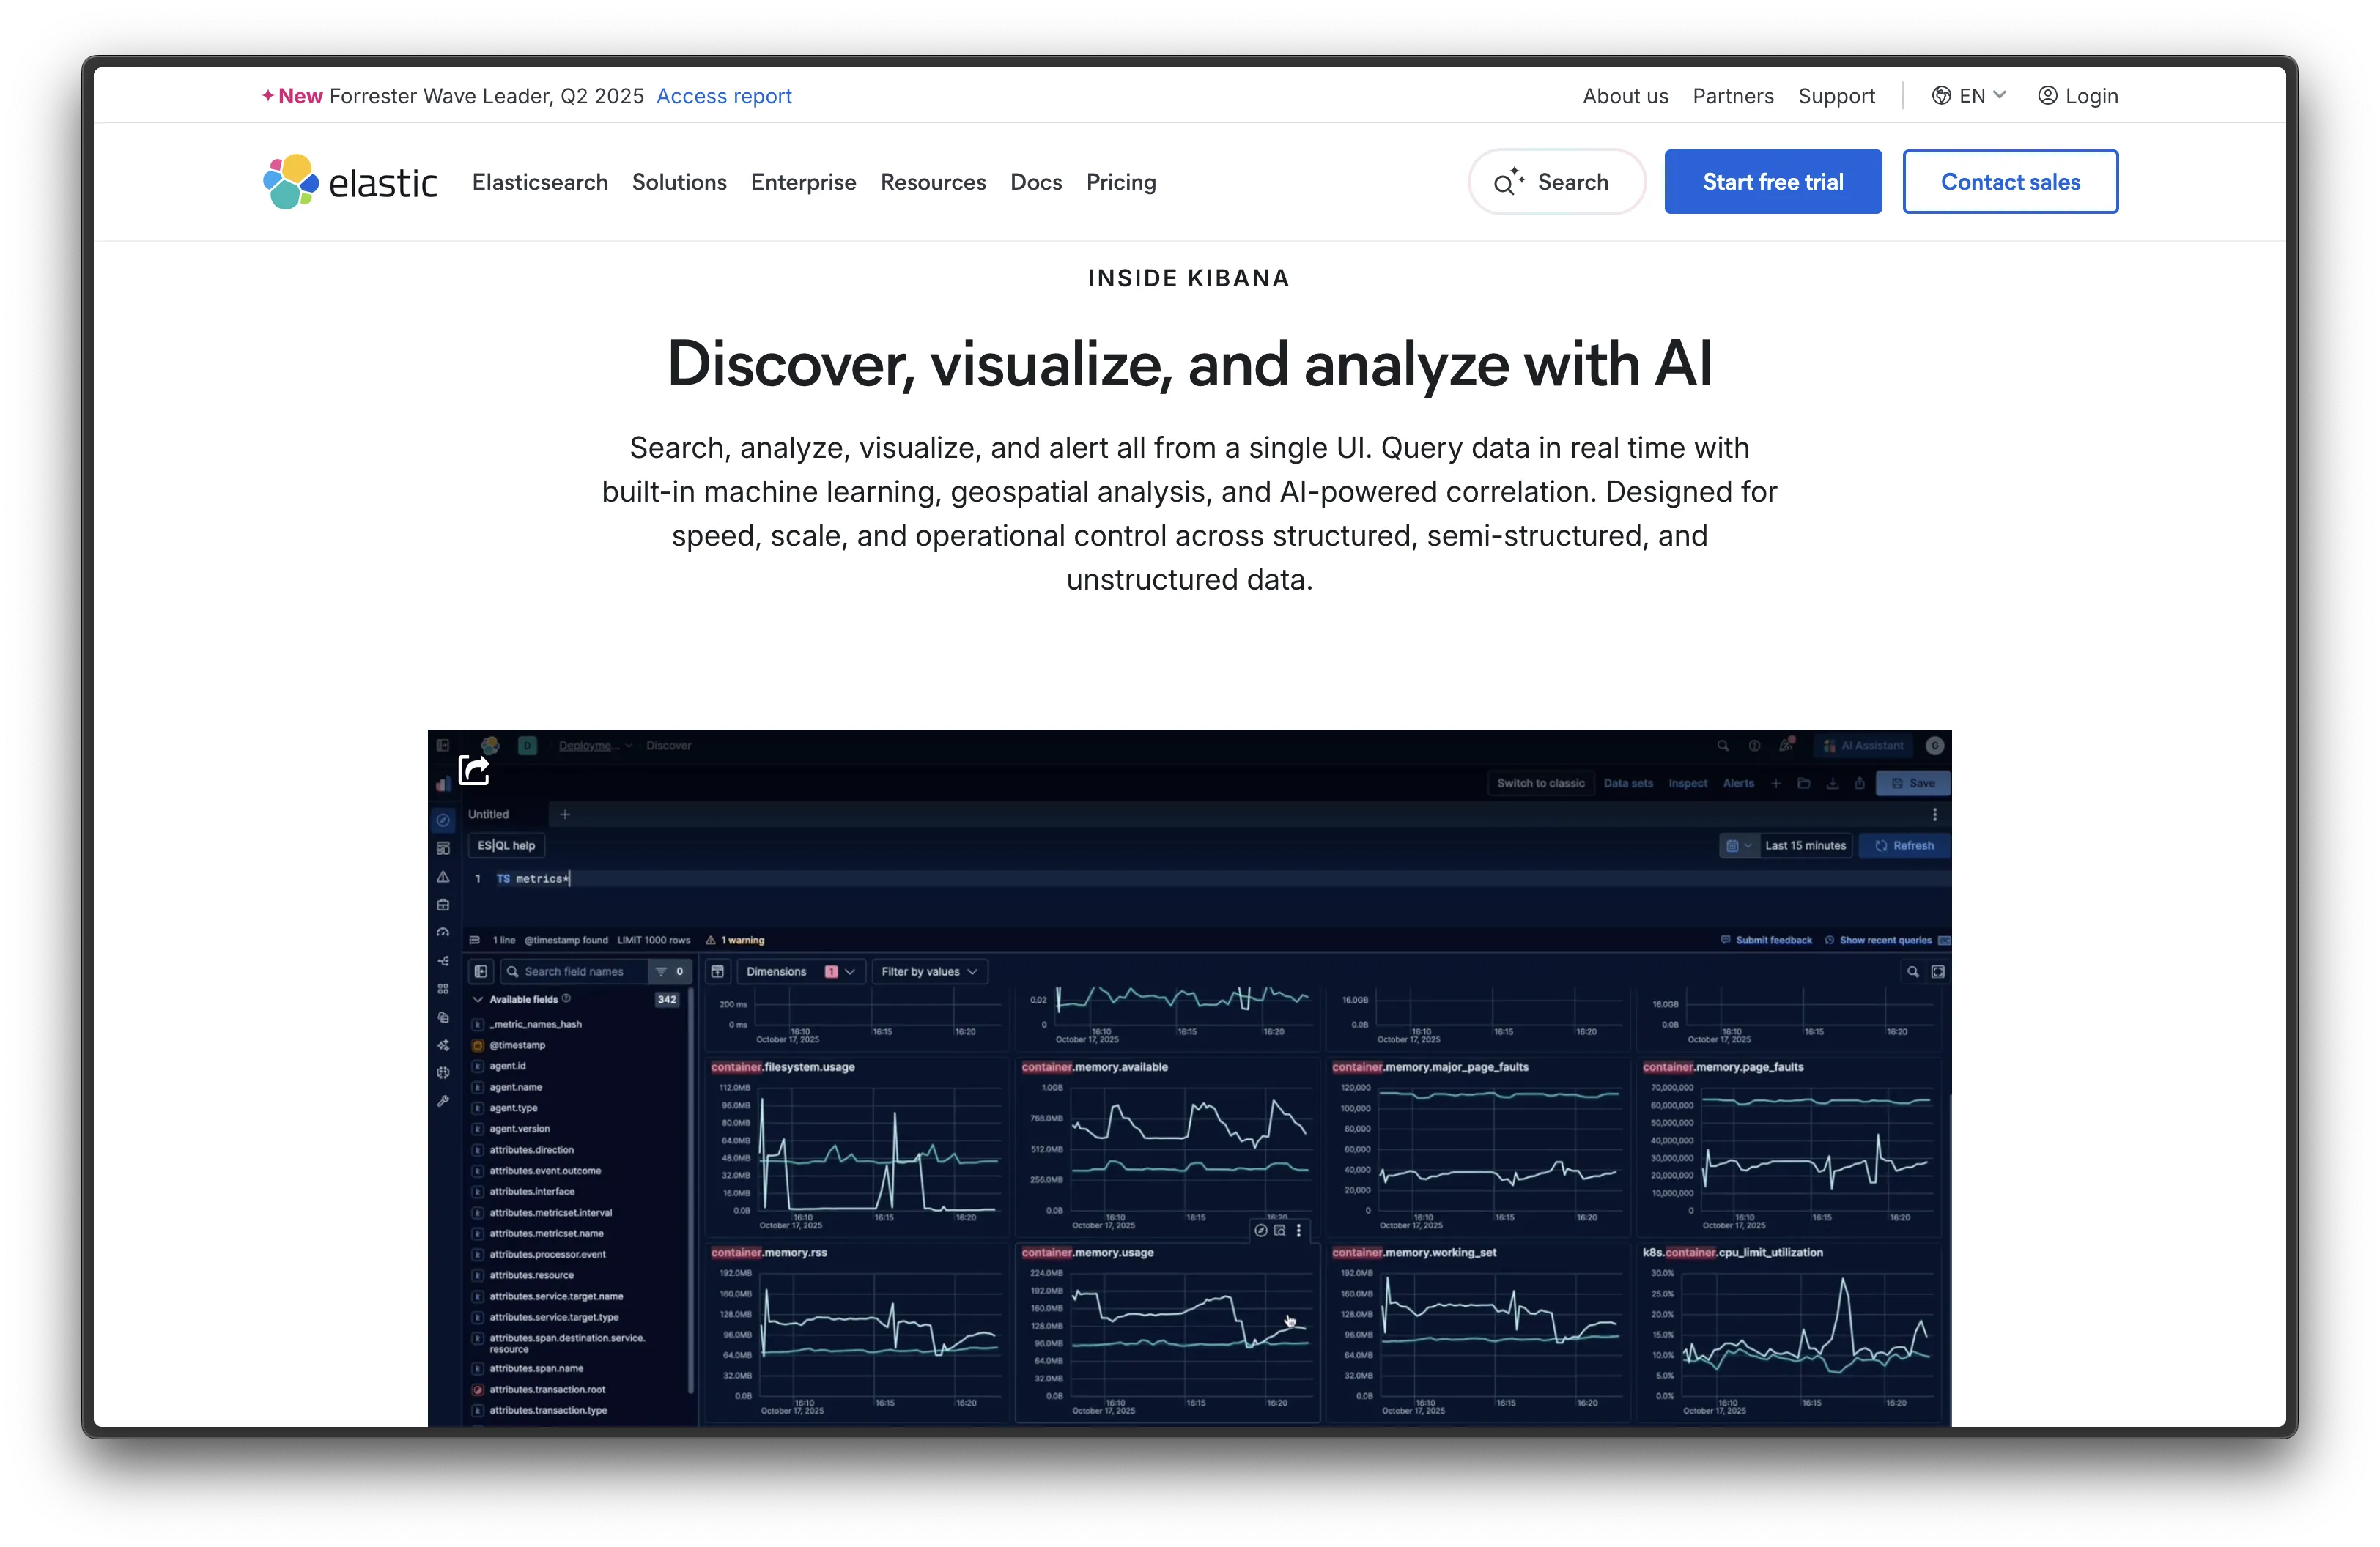Click inside the Search field names input
Viewport: 2380px width, 1547px height.
(x=578, y=971)
